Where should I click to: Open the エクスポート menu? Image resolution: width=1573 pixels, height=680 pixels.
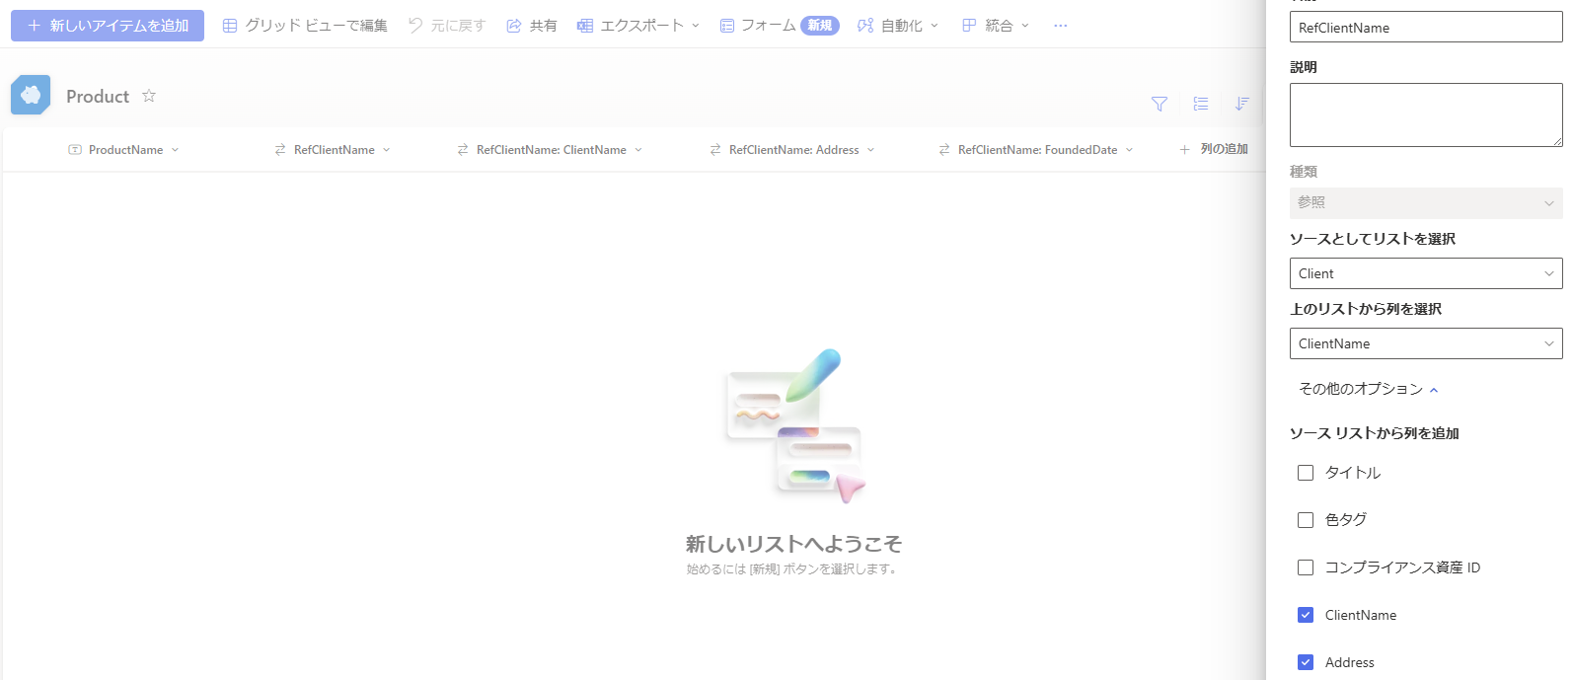[x=638, y=26]
